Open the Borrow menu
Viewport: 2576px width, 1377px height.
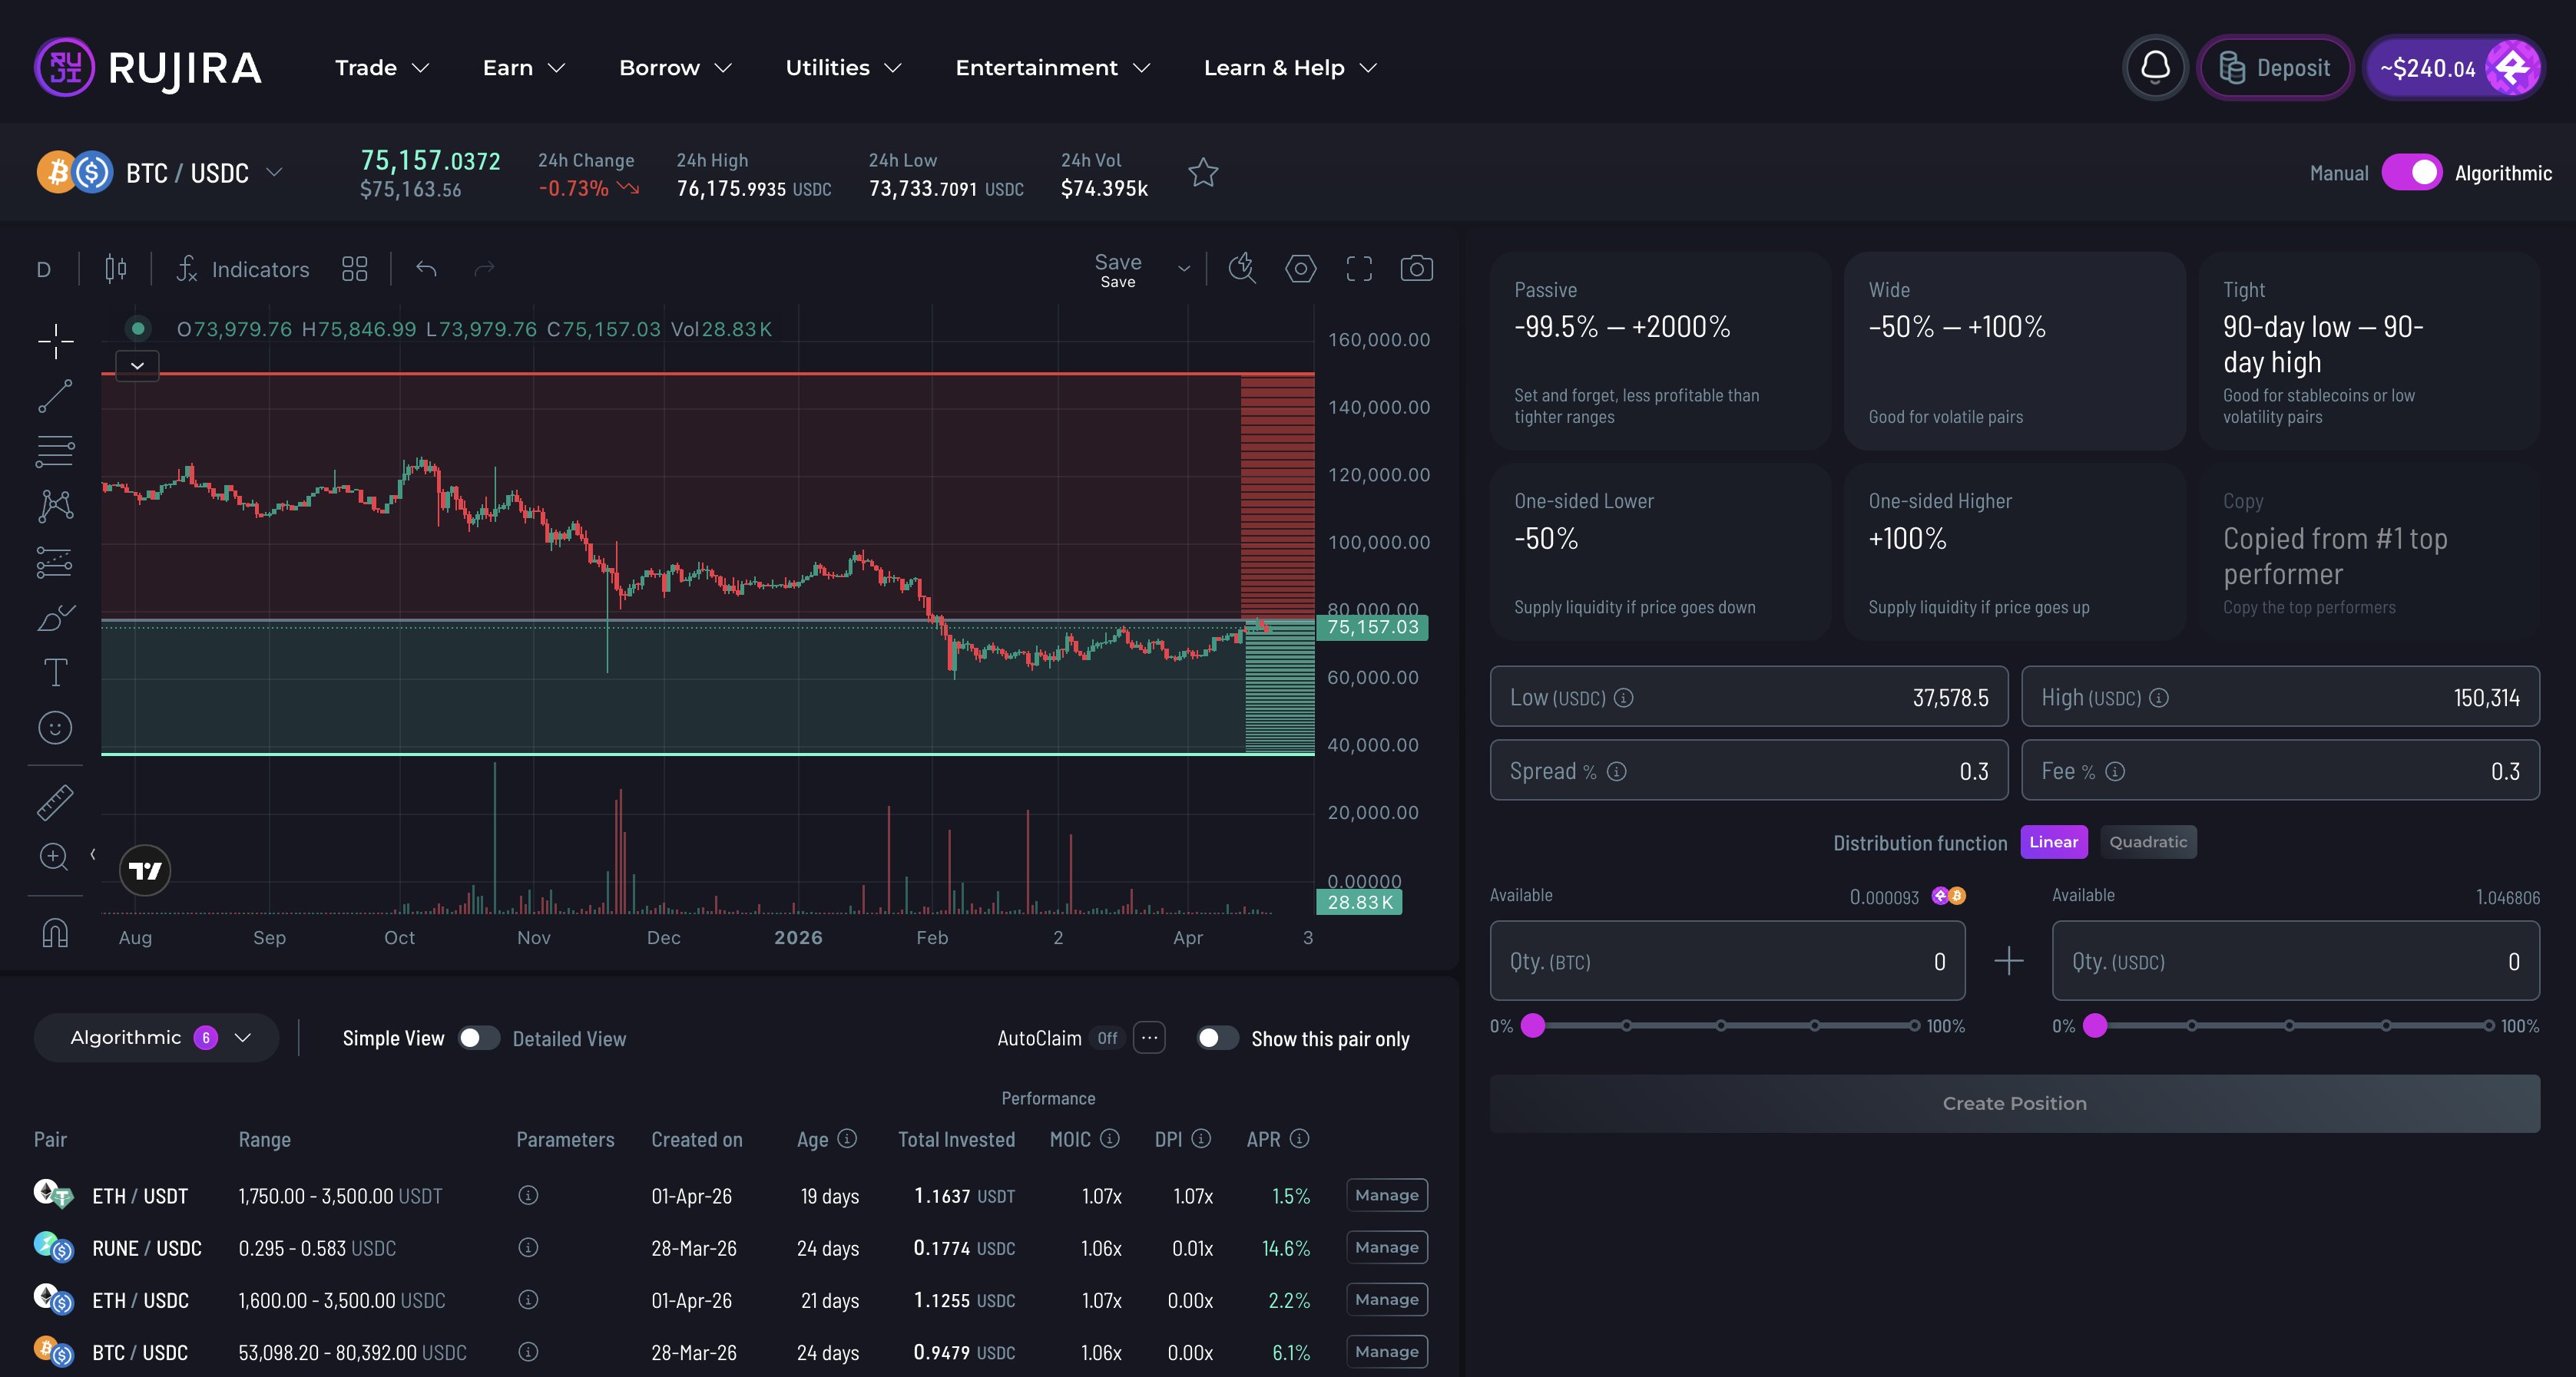click(x=676, y=68)
